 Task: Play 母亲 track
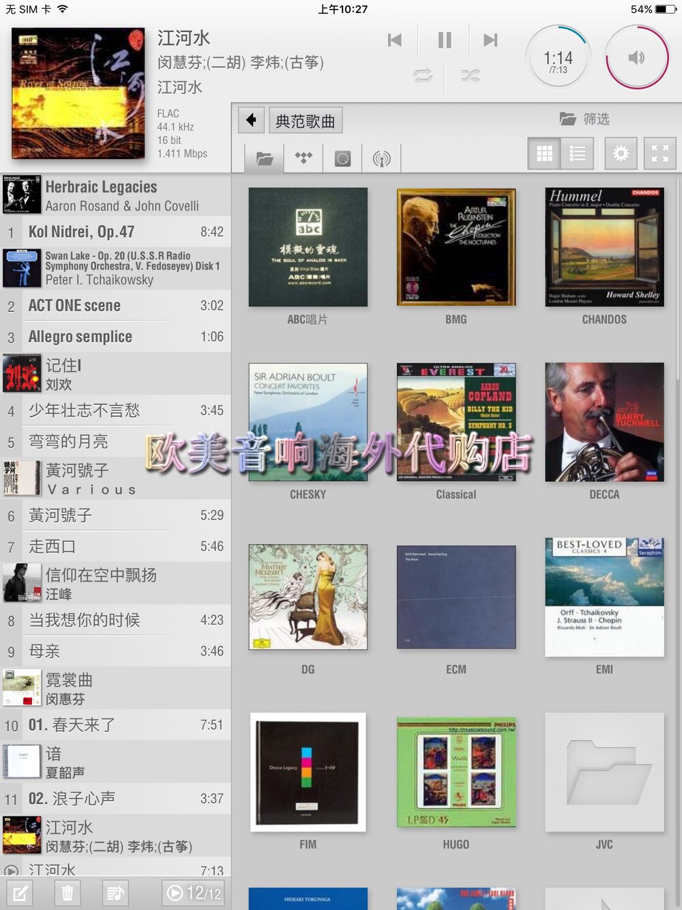point(115,651)
